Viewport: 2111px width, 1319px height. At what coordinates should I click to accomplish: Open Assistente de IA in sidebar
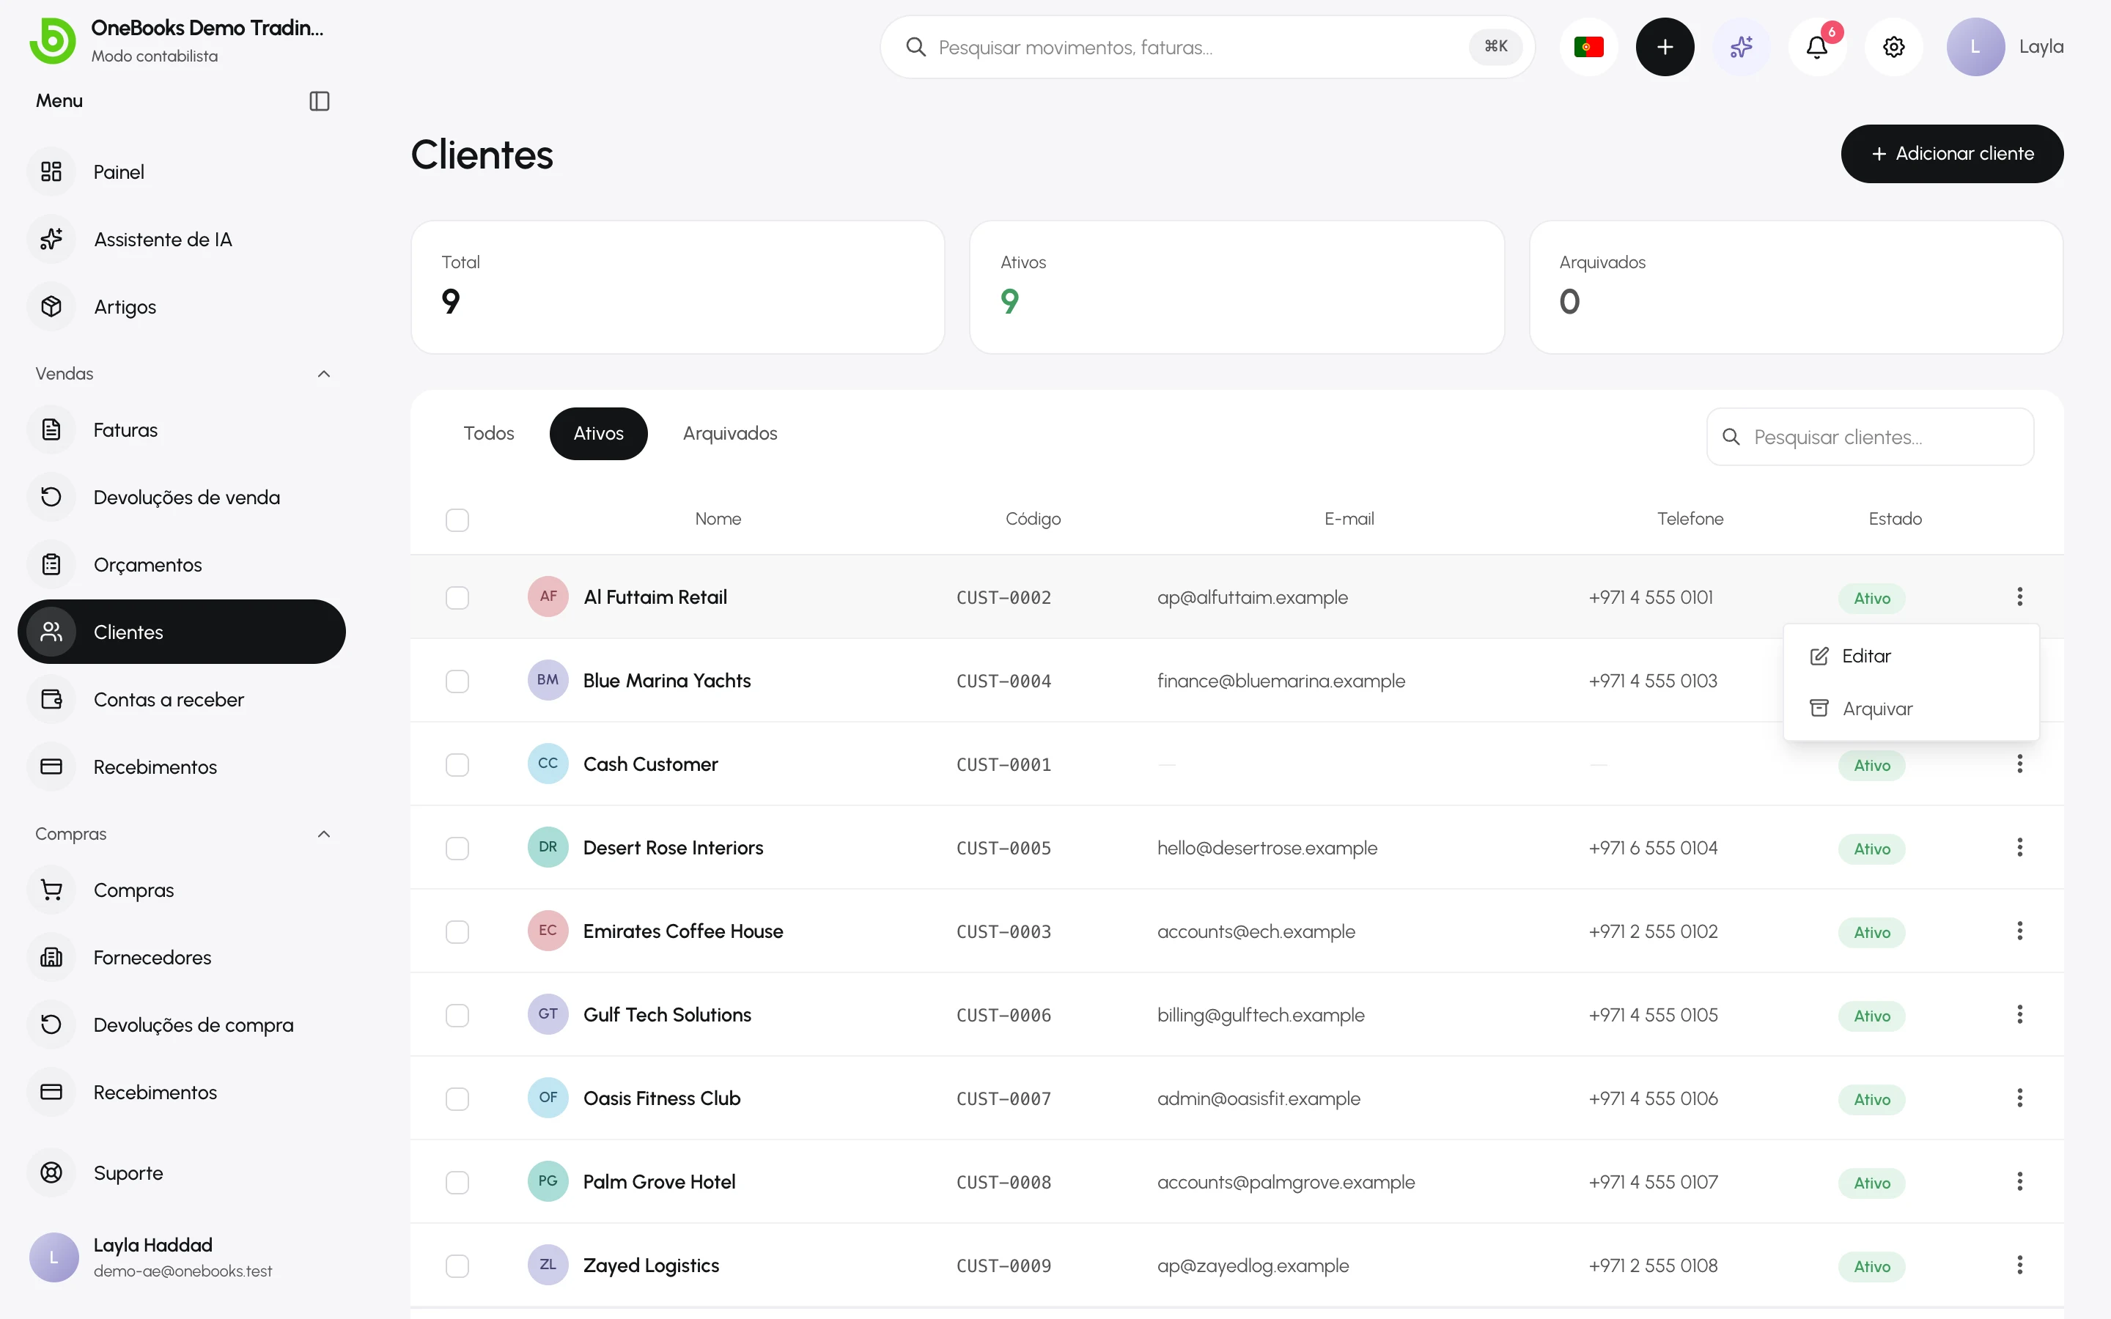(182, 239)
